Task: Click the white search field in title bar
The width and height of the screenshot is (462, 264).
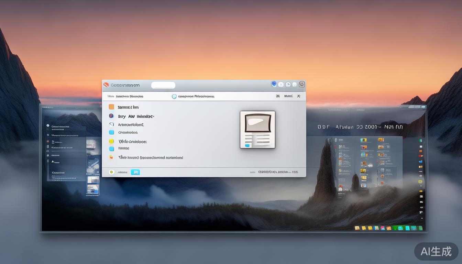Action: [x=163, y=85]
